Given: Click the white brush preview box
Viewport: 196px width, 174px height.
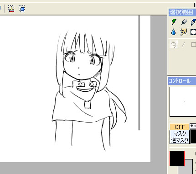Looking at the screenshot, I should (x=183, y=102).
